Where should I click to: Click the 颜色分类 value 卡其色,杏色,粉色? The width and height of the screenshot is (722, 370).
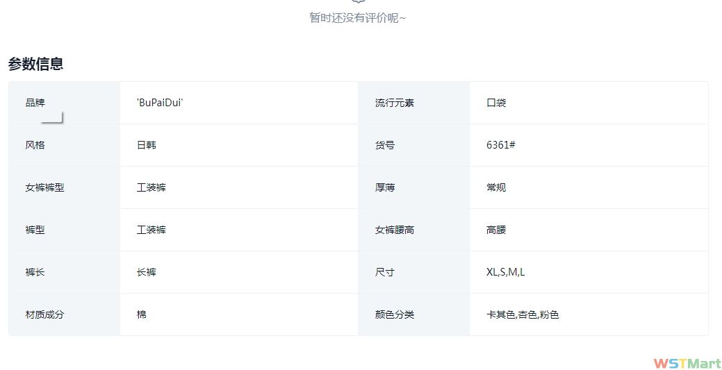pyautogui.click(x=523, y=314)
